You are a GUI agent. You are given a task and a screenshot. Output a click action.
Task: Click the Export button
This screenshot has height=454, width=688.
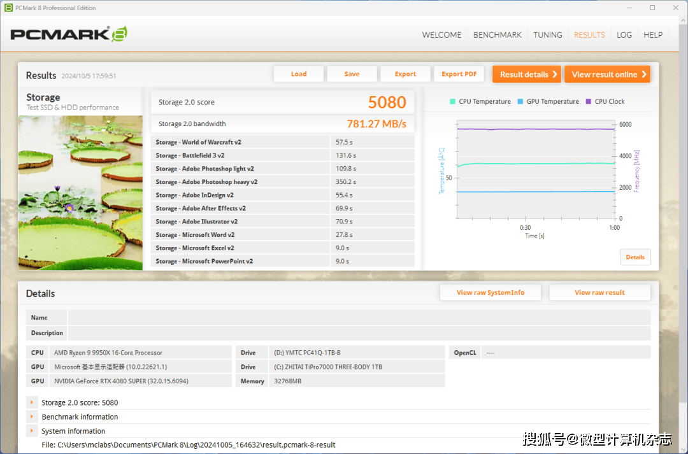point(405,74)
